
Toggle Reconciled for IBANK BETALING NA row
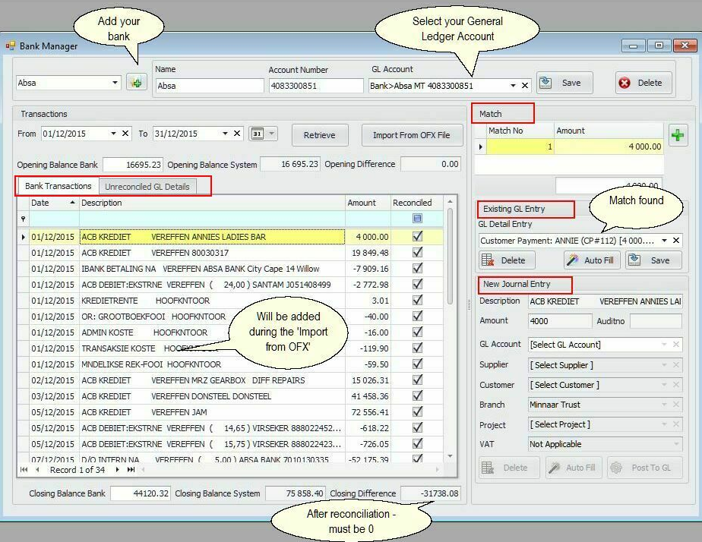coord(417,268)
